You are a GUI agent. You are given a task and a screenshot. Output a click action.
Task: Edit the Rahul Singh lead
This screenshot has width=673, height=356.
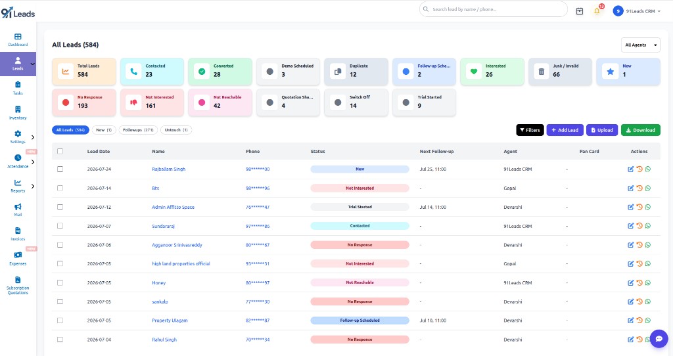pos(630,340)
